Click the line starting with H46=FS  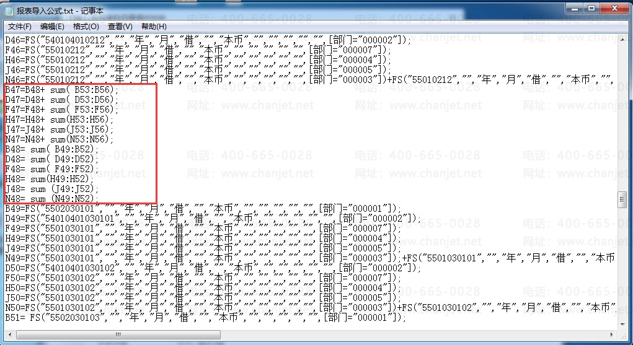[198, 59]
